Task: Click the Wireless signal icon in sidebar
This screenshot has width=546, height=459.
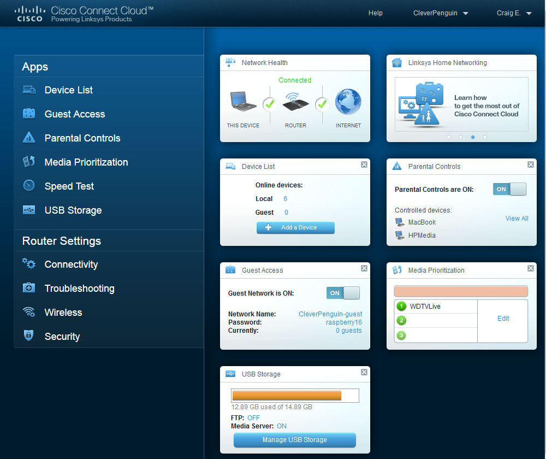Action: pos(29,312)
